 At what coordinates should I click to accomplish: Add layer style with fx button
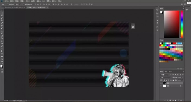click(168, 100)
